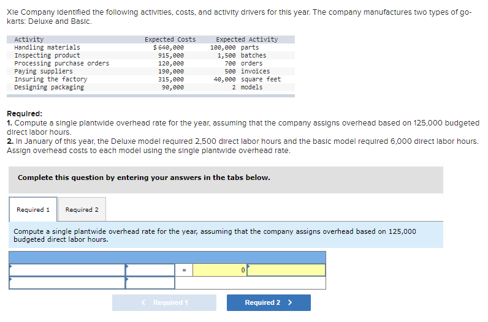Screen dimensions: 488x322
Task: Open second-row left dropdown cell in answer table
Action: click(67, 283)
